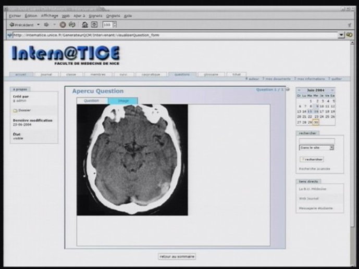Image resolution: width=359 pixels, height=269 pixels.
Task: Click the site icon left of URL
Action: tap(10, 35)
